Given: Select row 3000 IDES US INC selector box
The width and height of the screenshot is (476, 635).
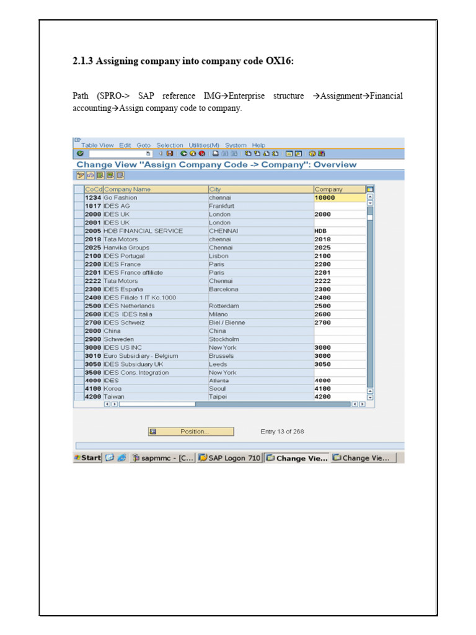Looking at the screenshot, I should click(79, 347).
